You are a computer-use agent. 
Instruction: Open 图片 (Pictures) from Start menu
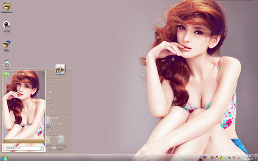[x=51, y=92]
